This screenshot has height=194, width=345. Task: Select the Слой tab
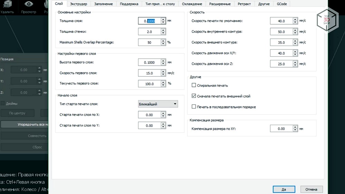(59, 3)
